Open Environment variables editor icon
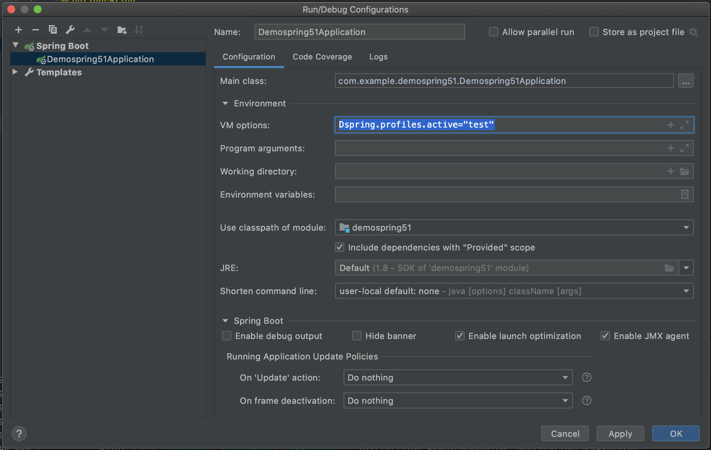Viewport: 711px width, 450px height. coord(685,194)
